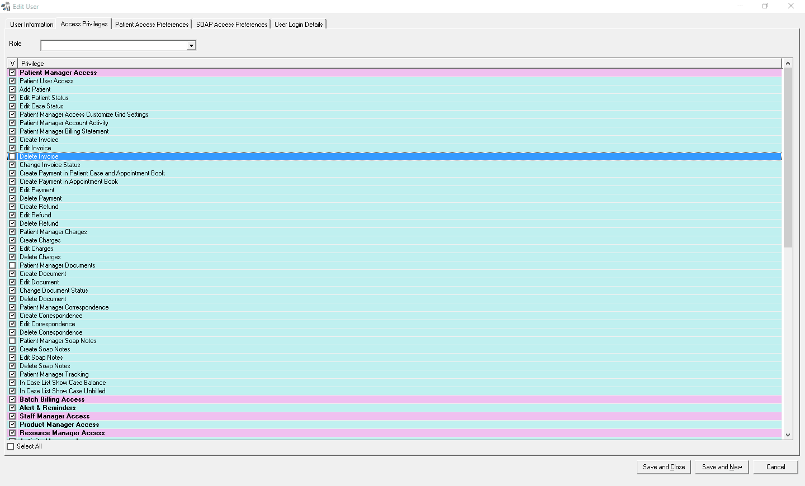Switch to the User Information tab
805x486 pixels.
(32, 25)
